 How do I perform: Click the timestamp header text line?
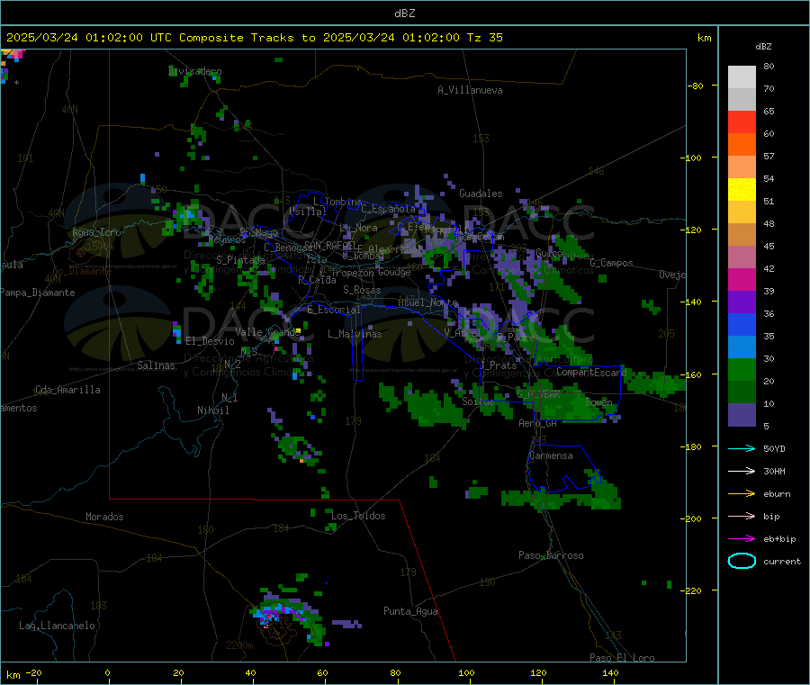click(254, 38)
